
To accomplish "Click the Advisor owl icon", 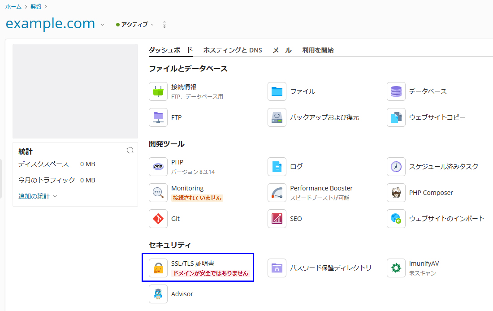I will (158, 294).
